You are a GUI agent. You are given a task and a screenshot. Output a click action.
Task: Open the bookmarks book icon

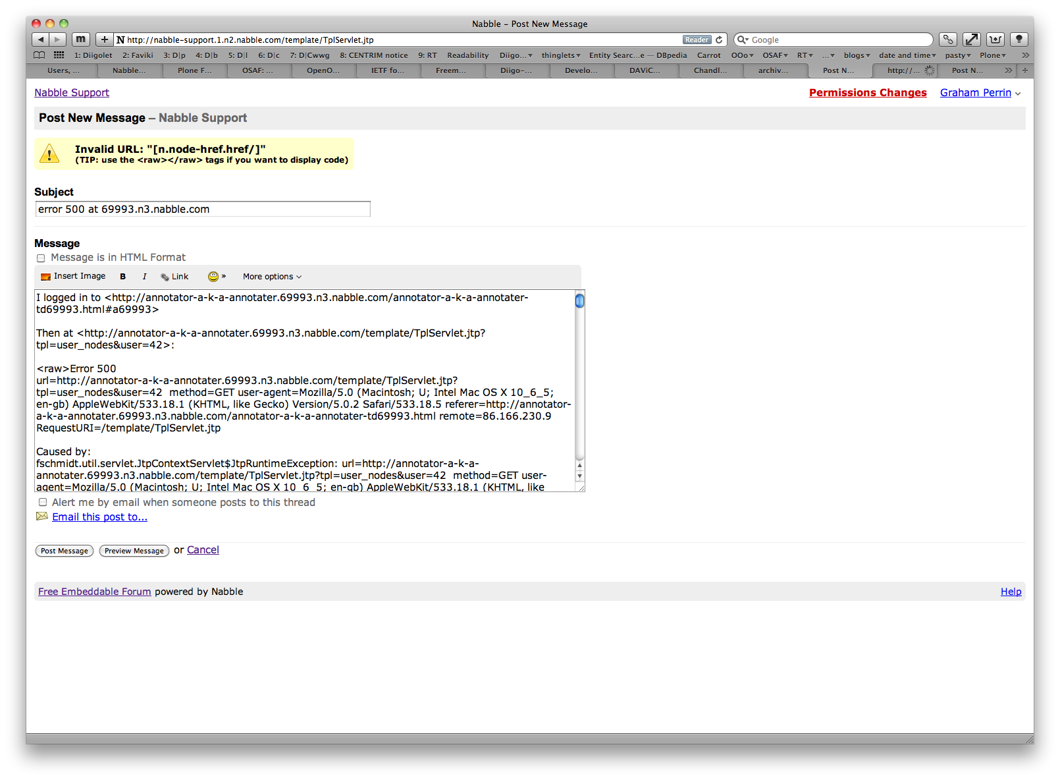40,55
